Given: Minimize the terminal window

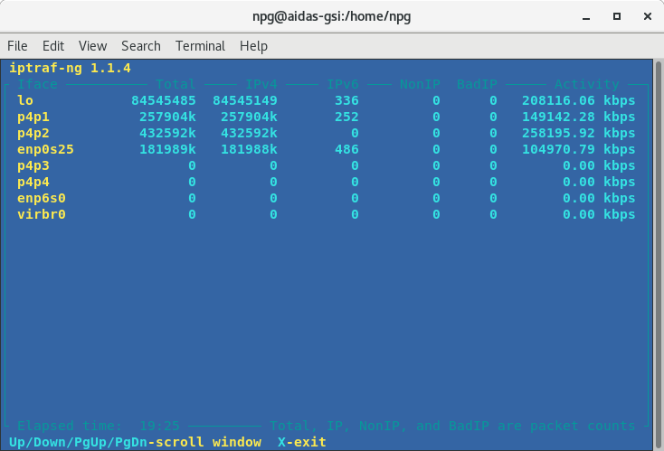Looking at the screenshot, I should coord(586,17).
